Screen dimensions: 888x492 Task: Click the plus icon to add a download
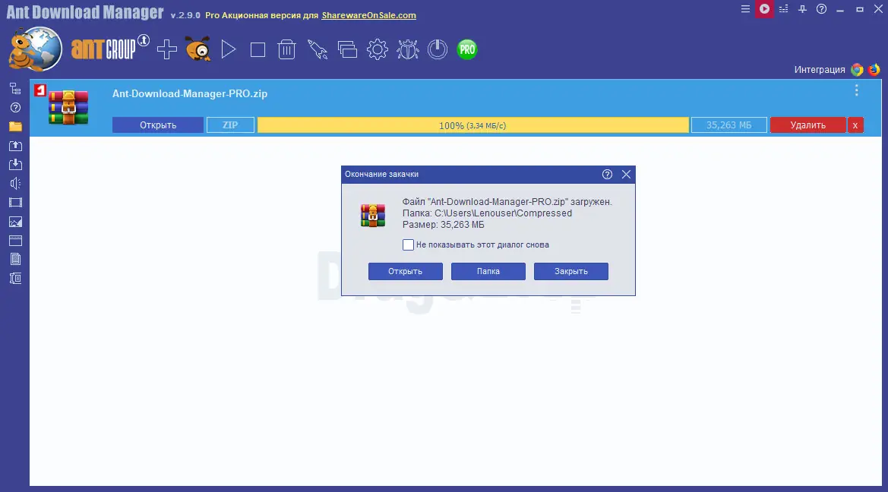(x=166, y=49)
